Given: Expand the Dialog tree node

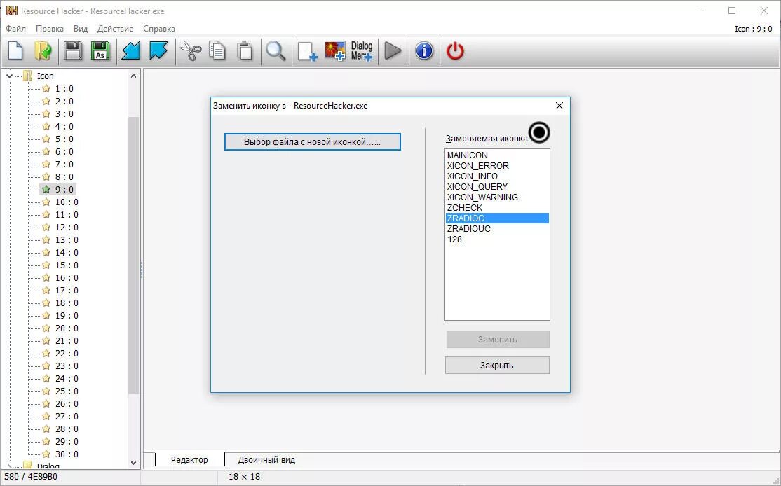Looking at the screenshot, I should pyautogui.click(x=9, y=466).
